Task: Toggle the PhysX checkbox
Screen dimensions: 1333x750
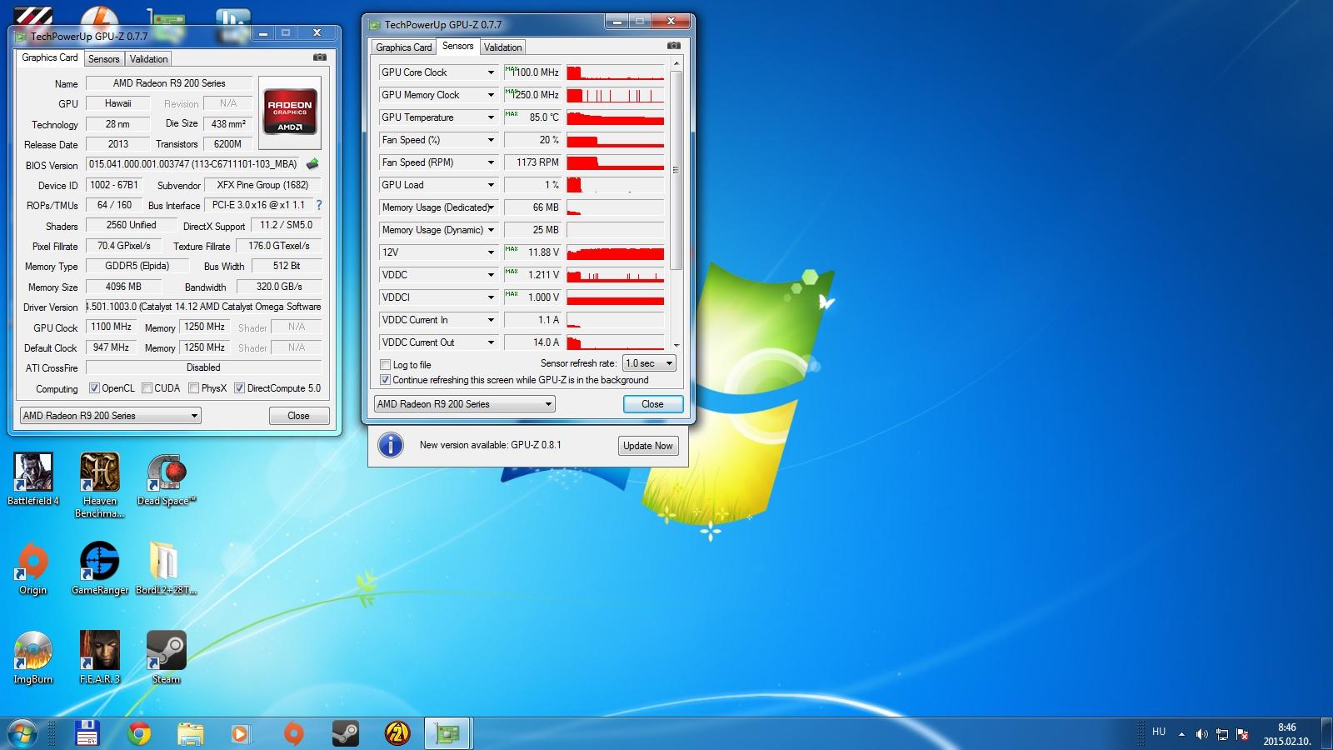Action: [193, 387]
